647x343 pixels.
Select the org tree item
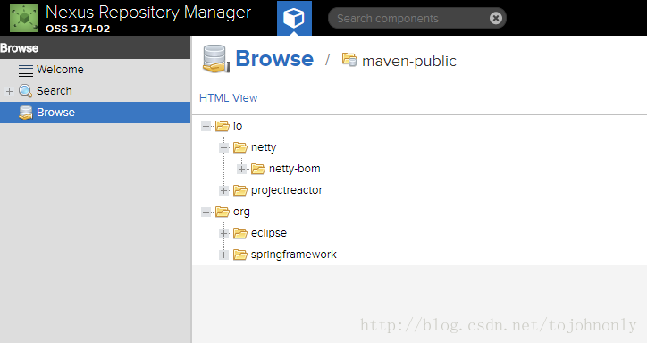241,213
